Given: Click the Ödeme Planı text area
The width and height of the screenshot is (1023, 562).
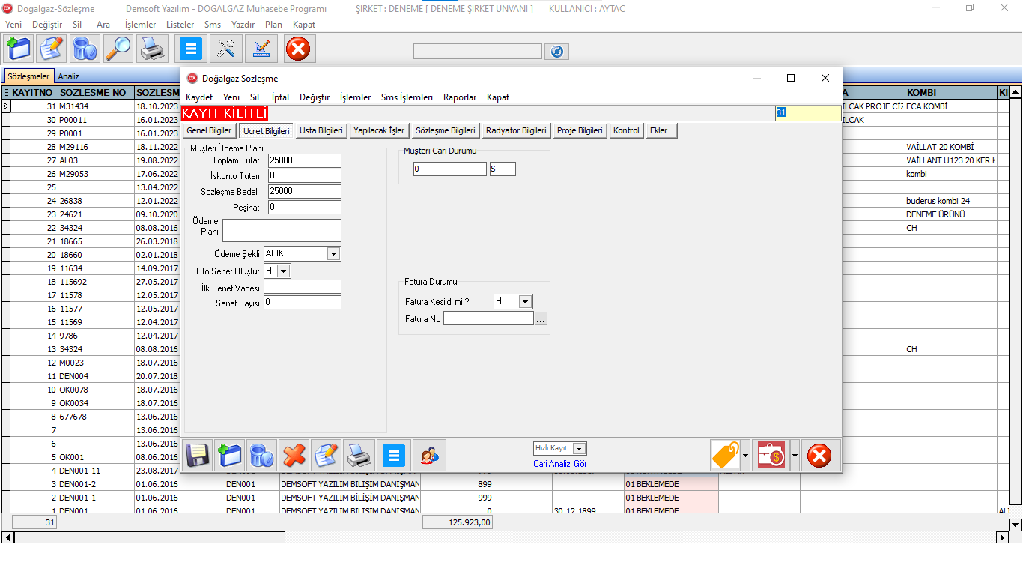Looking at the screenshot, I should click(282, 230).
